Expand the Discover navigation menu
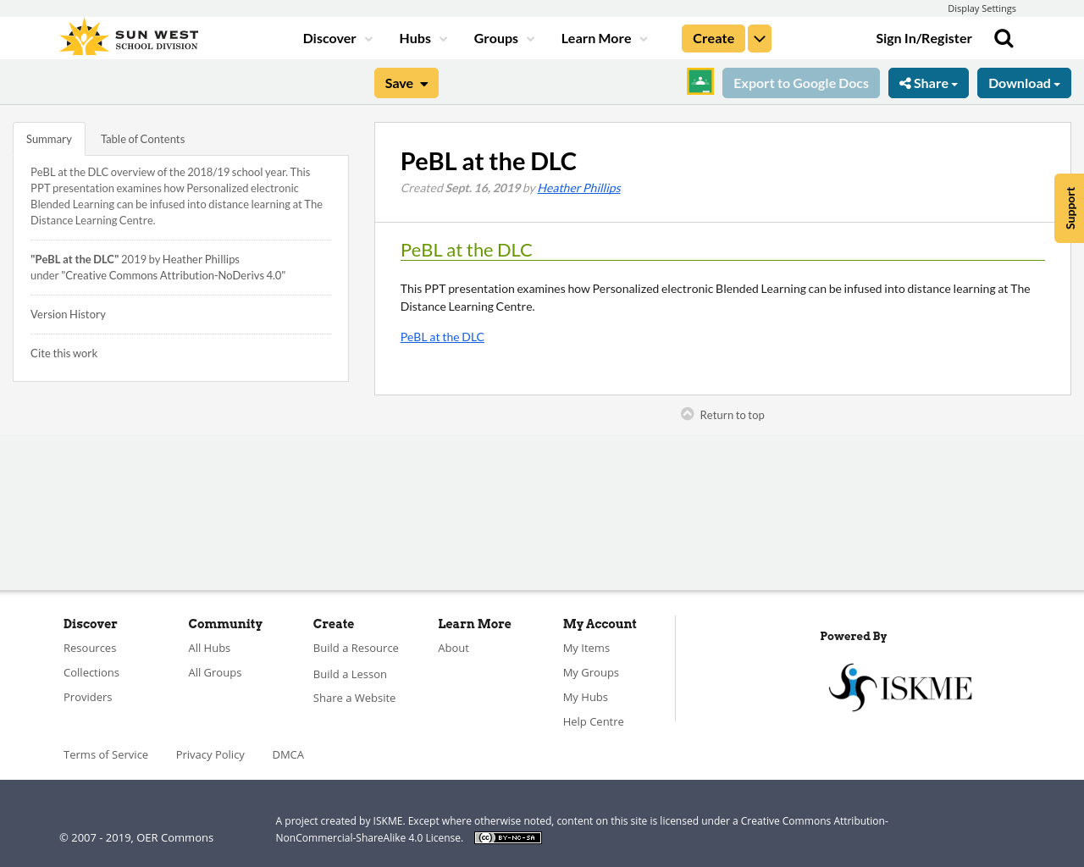The width and height of the screenshot is (1084, 867). click(335, 37)
